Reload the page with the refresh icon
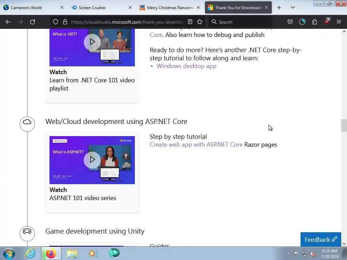This screenshot has width=347, height=260. [33, 22]
